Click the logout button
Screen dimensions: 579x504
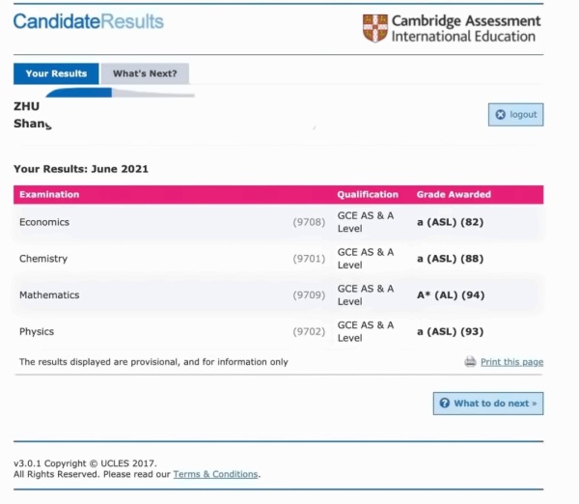click(515, 115)
